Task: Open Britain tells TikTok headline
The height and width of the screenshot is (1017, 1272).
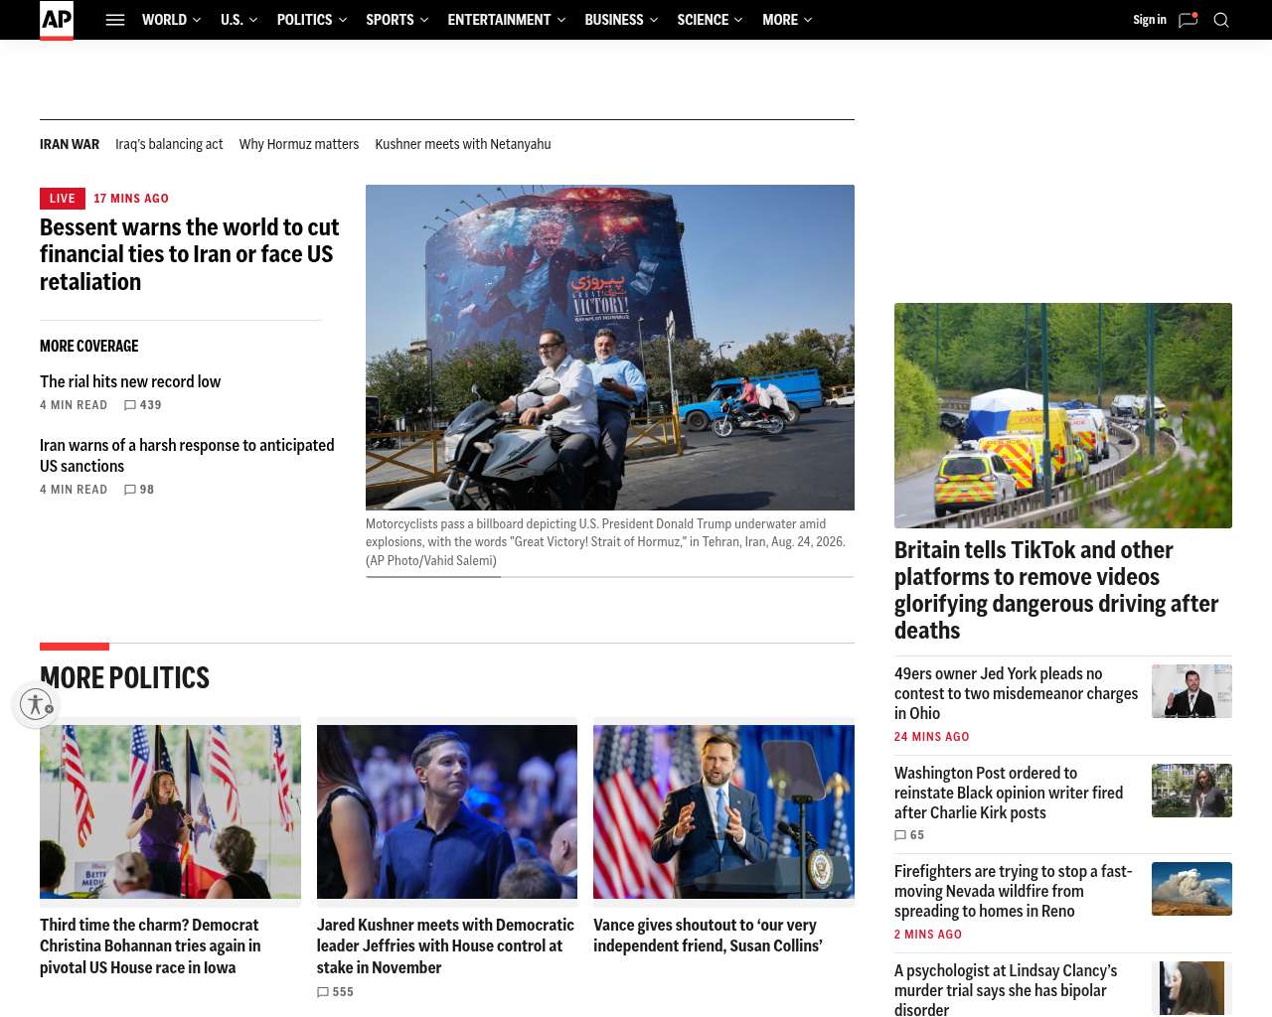Action: pos(1056,590)
